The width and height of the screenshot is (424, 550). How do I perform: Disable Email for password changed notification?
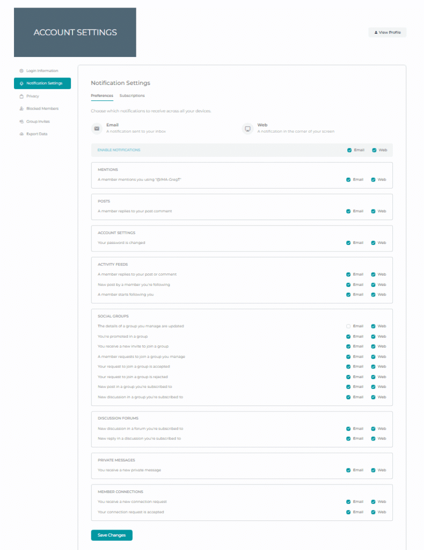[x=349, y=243]
